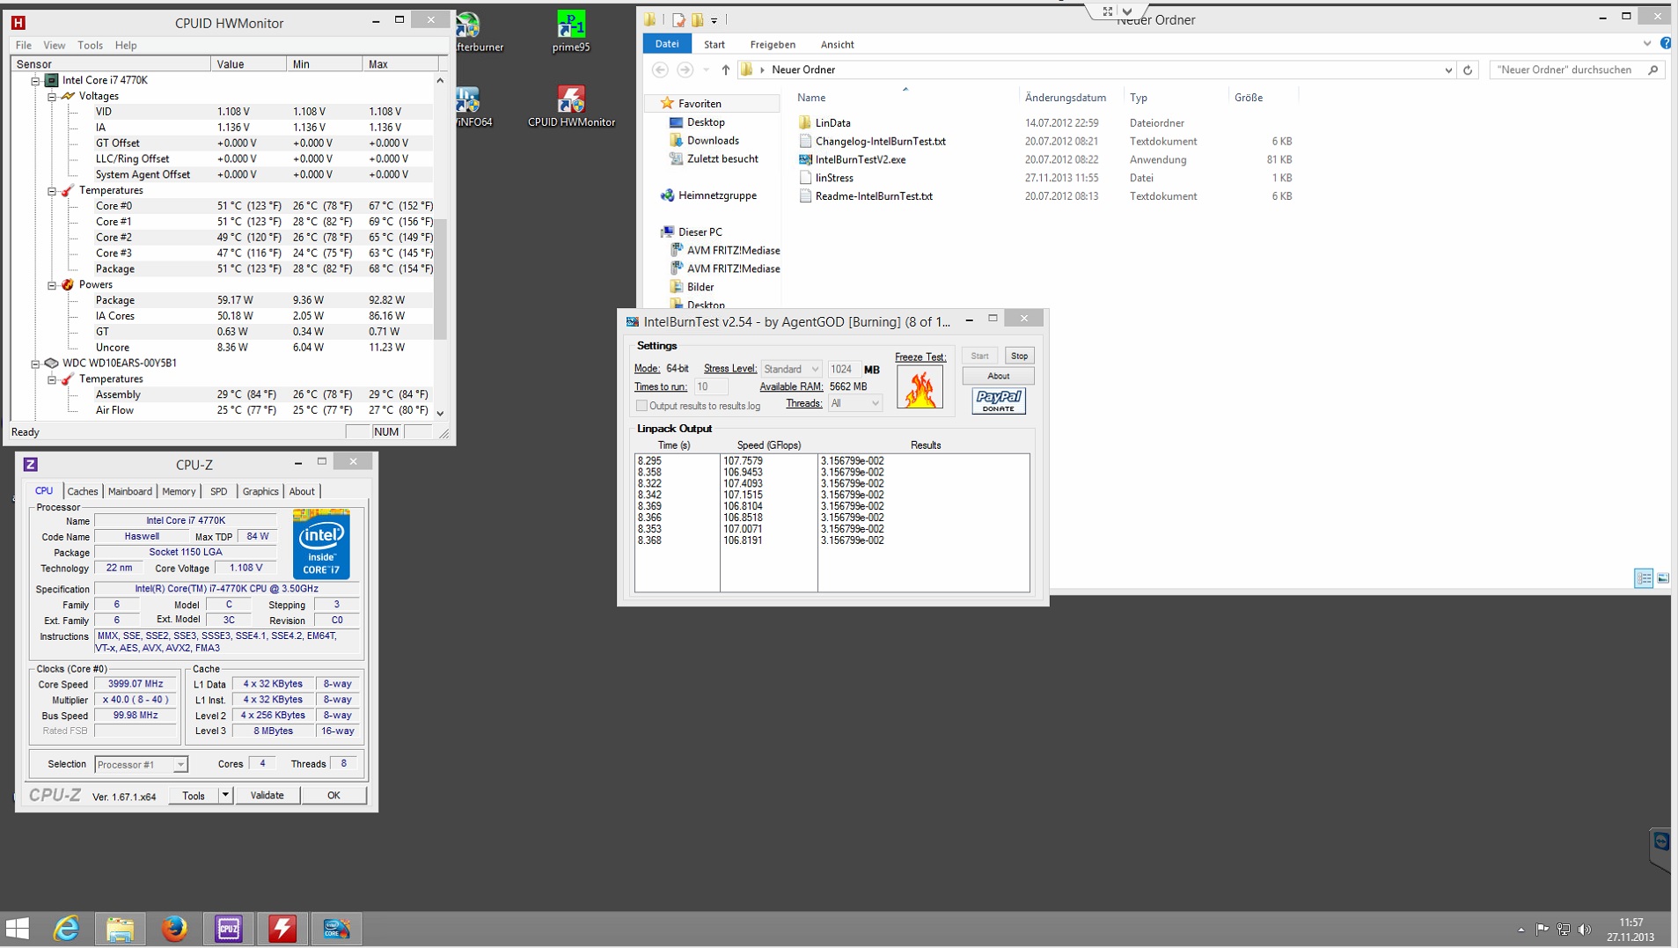The image size is (1678, 948).
Task: Switch to the Memory tab in CPU-Z
Action: [179, 491]
